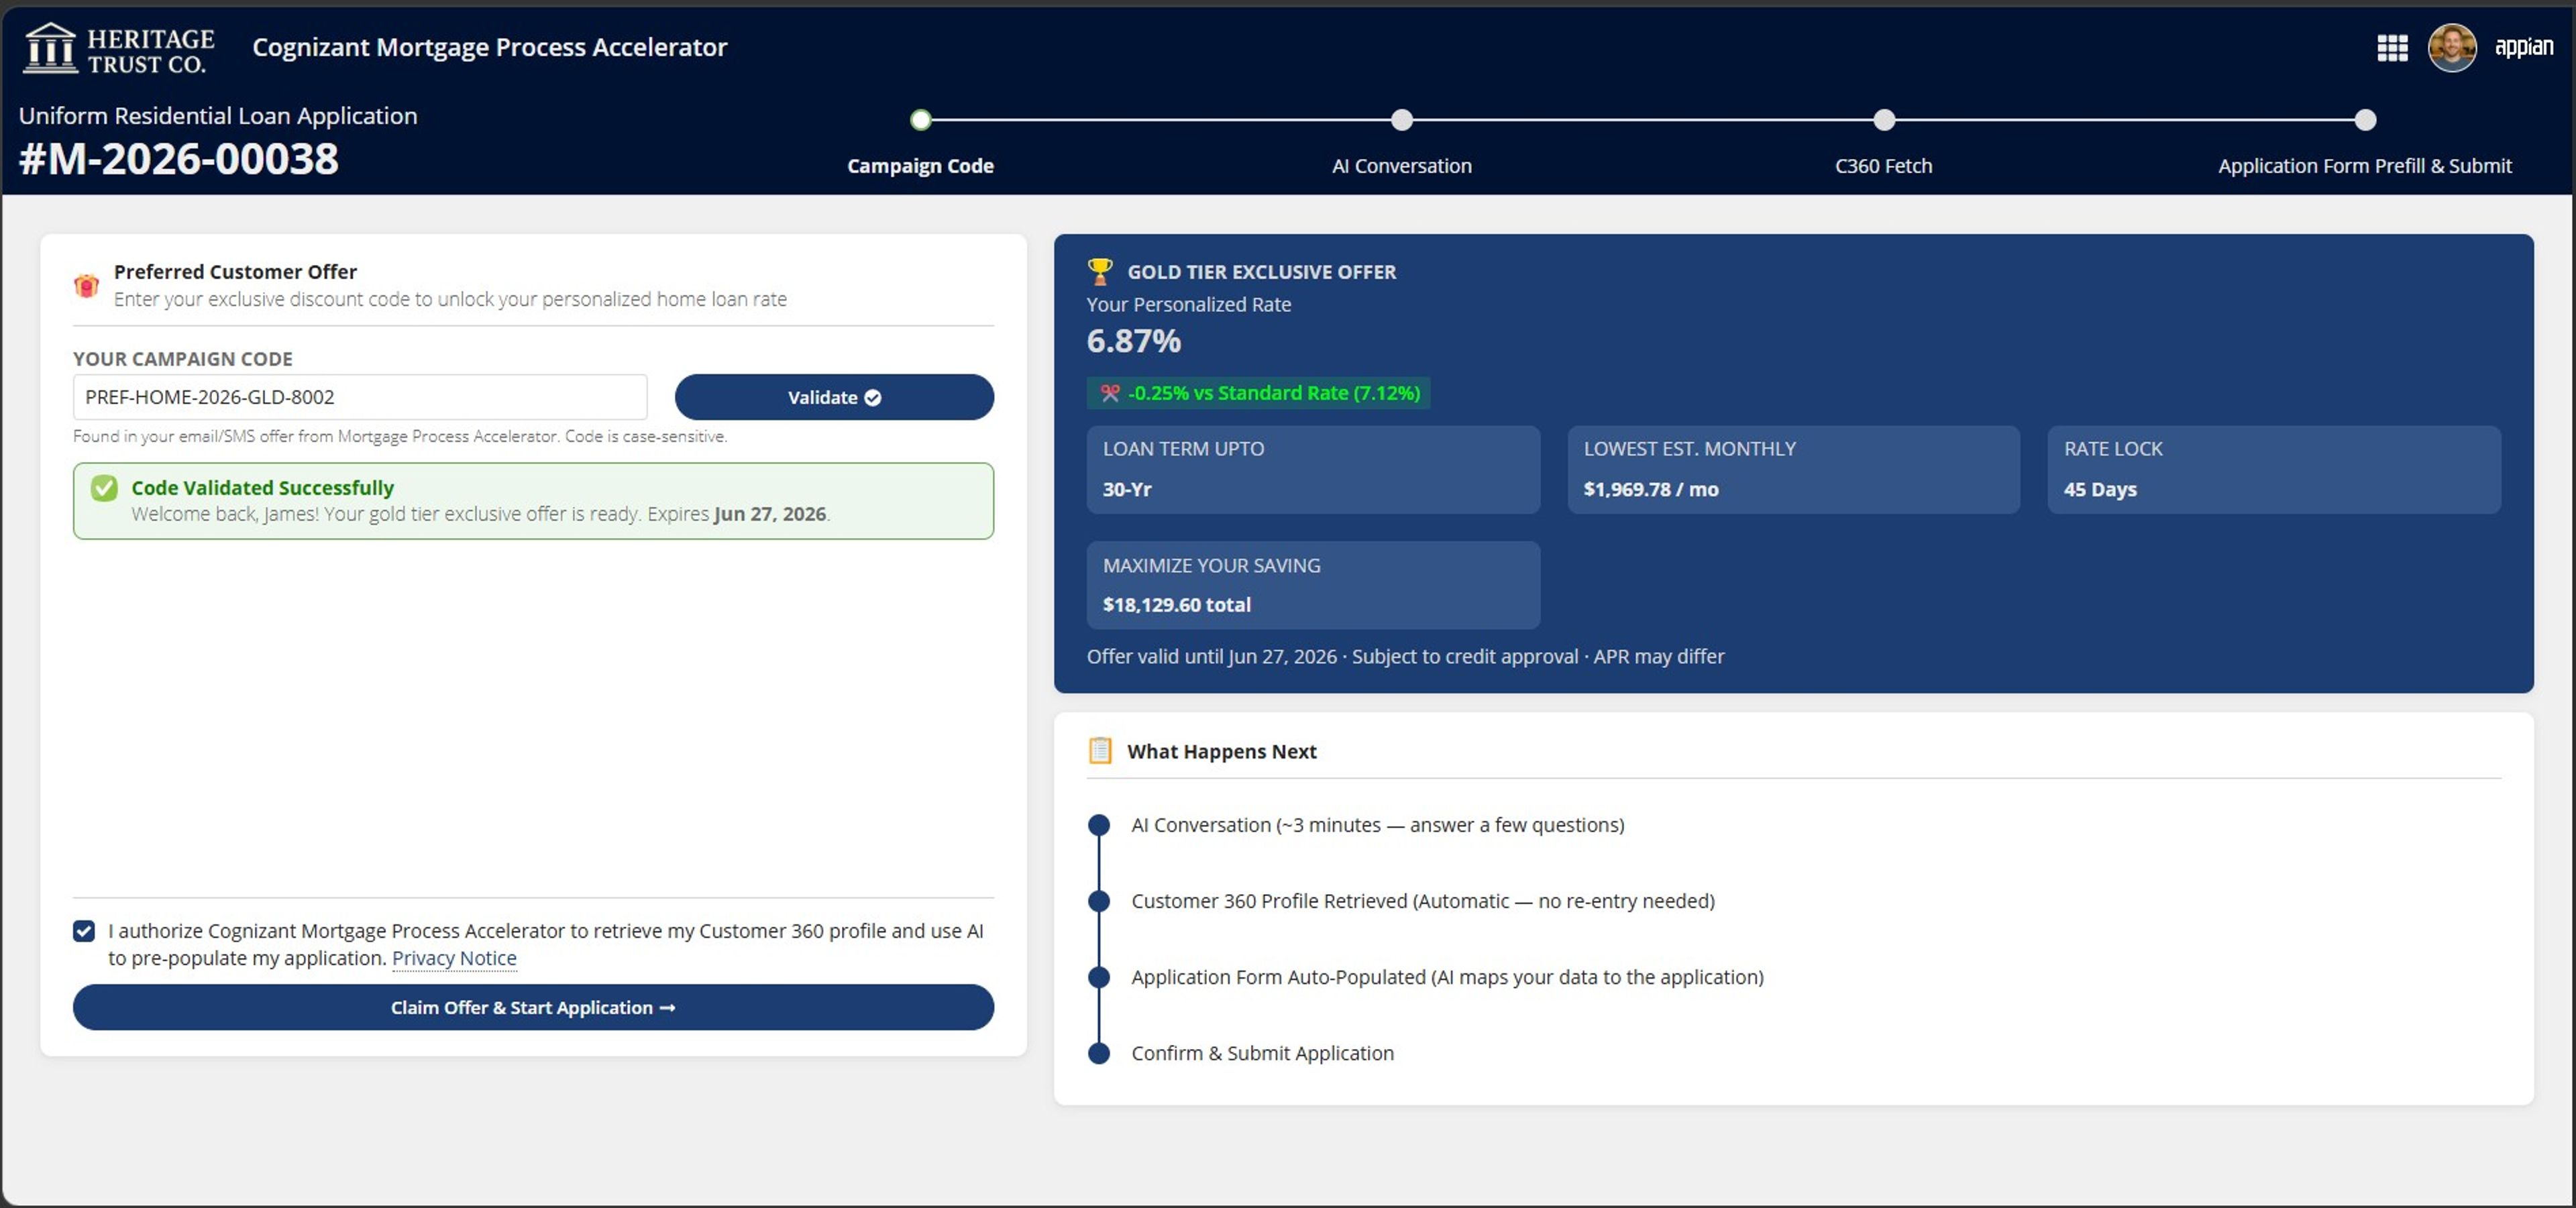The image size is (2576, 1208).
Task: Click the Validate button
Action: [834, 397]
